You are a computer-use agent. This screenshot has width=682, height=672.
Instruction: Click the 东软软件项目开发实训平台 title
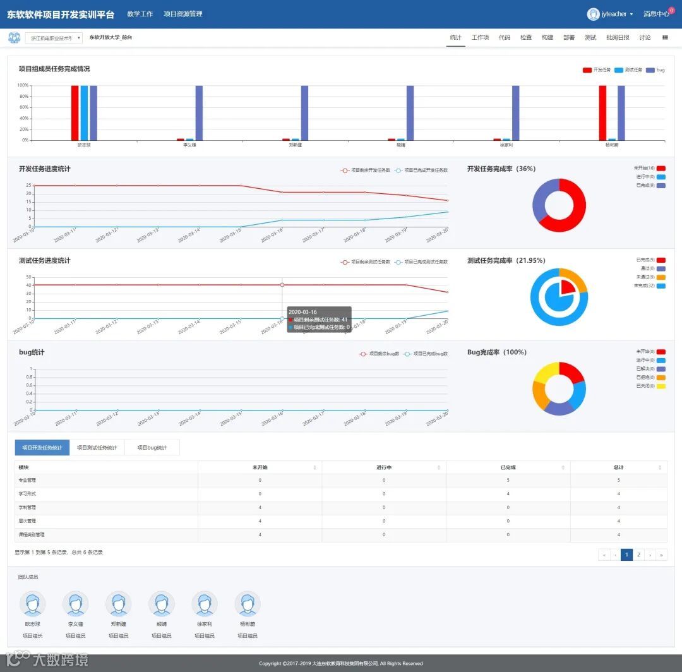tap(61, 15)
